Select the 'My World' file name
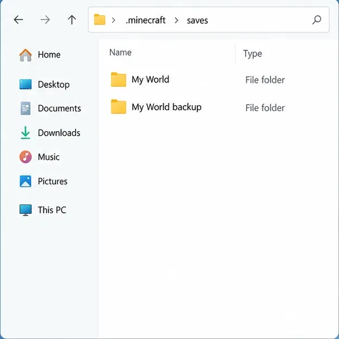The image size is (339, 339). point(150,80)
